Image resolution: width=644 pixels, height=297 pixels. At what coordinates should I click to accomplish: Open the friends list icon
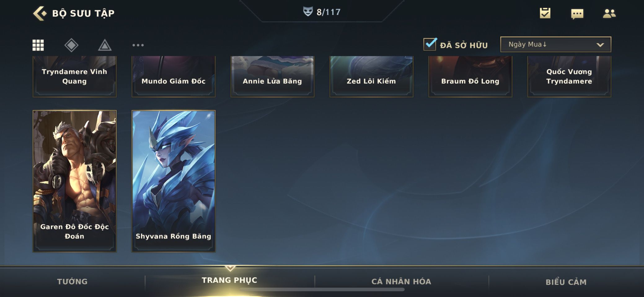tap(609, 13)
